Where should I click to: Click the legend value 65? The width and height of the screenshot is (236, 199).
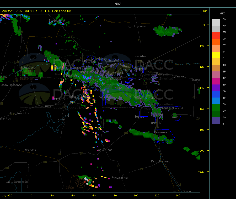click(224, 32)
